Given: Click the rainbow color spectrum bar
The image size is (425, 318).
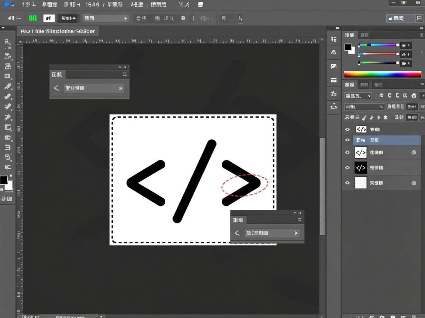Looking at the screenshot, I should click(382, 74).
